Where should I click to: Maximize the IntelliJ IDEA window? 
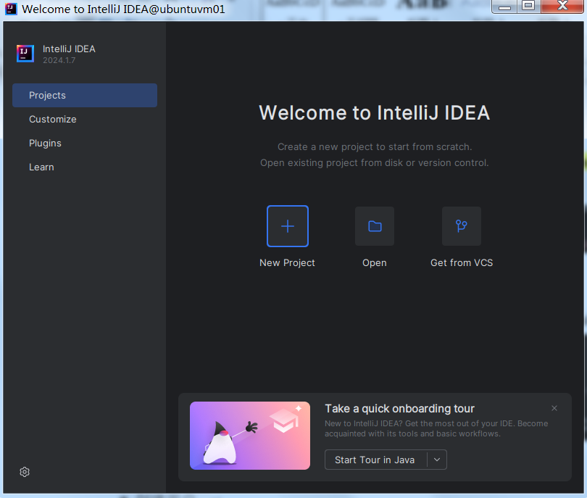tap(528, 7)
